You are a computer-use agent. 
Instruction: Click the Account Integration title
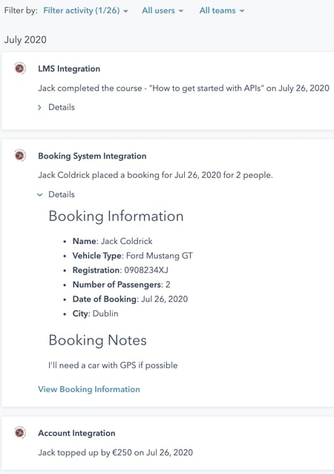pos(76,433)
